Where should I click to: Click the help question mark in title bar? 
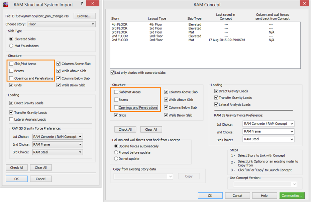82,4
